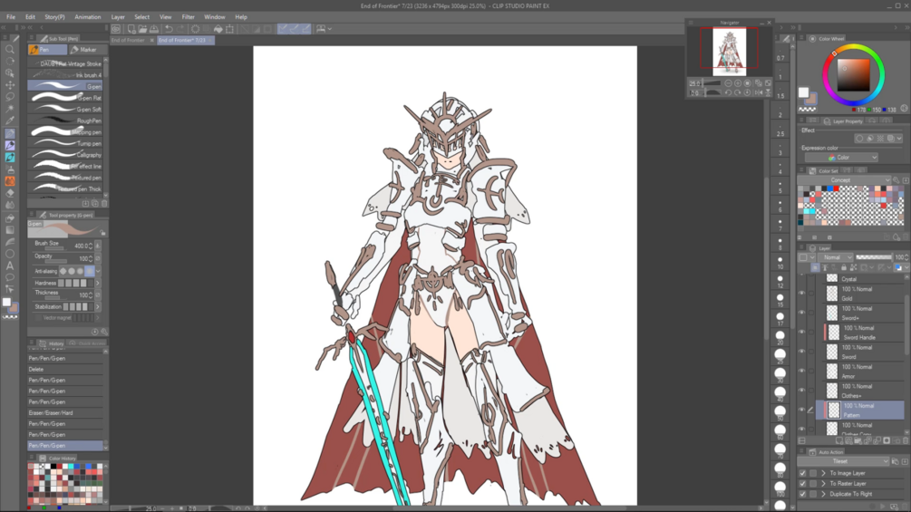Hide the Sword Handle layer

point(802,332)
